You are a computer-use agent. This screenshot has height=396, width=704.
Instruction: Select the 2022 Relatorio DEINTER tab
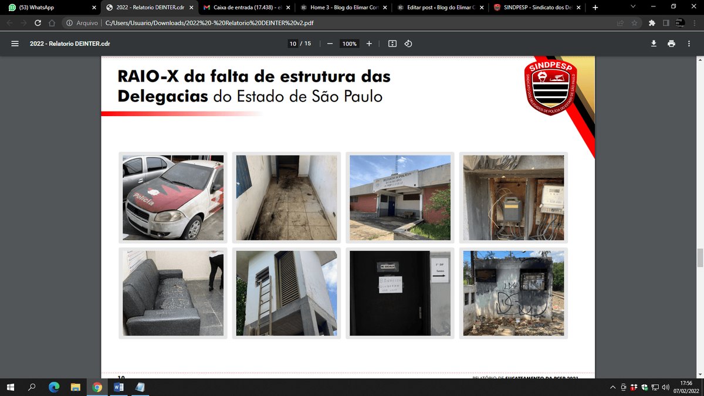coord(148,8)
